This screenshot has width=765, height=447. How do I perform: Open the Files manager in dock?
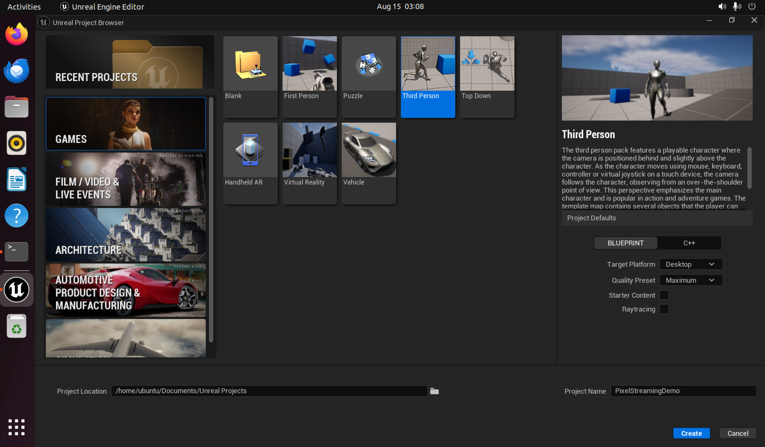pos(17,107)
